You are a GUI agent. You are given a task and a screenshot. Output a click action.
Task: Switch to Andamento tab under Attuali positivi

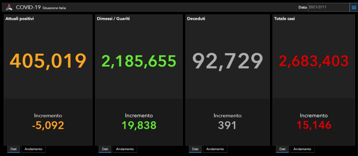pyautogui.click(x=33, y=149)
